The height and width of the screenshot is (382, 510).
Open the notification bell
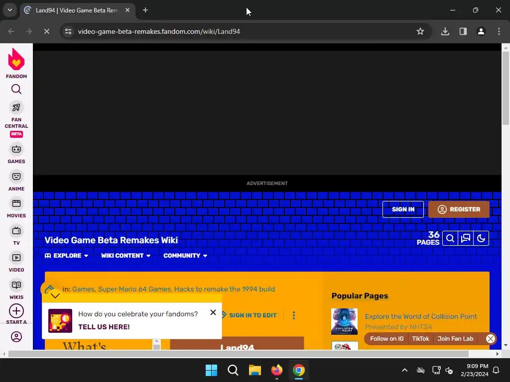[x=496, y=370]
